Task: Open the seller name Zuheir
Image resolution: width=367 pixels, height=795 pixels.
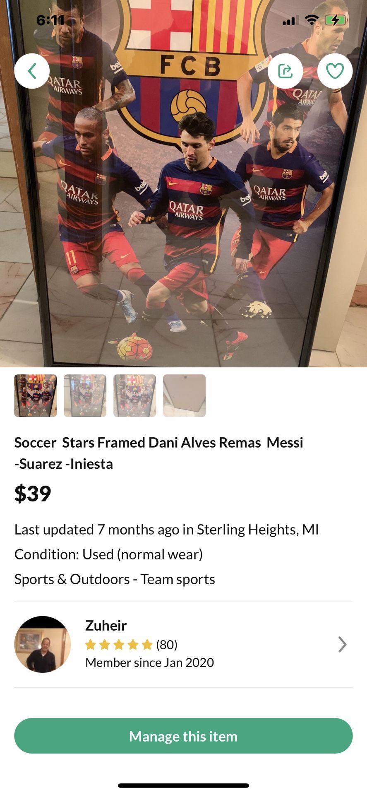Action: point(106,625)
